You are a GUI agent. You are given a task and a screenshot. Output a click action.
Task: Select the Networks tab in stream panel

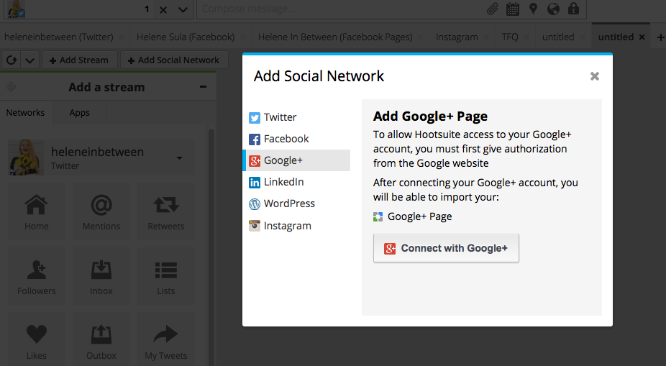point(25,112)
